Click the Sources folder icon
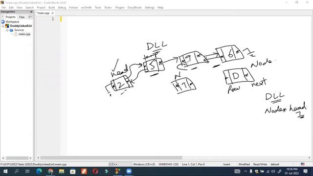313x176 pixels. [11, 30]
